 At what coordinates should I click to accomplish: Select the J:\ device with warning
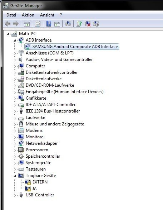[x=34, y=188]
